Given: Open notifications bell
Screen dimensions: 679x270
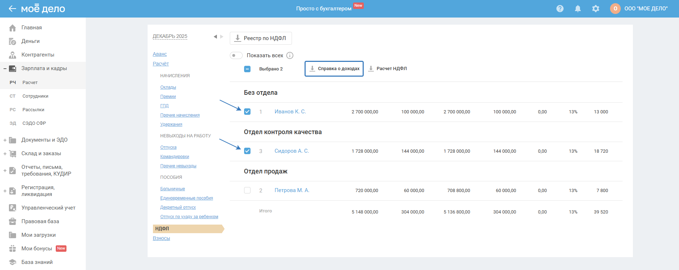Looking at the screenshot, I should [x=578, y=9].
